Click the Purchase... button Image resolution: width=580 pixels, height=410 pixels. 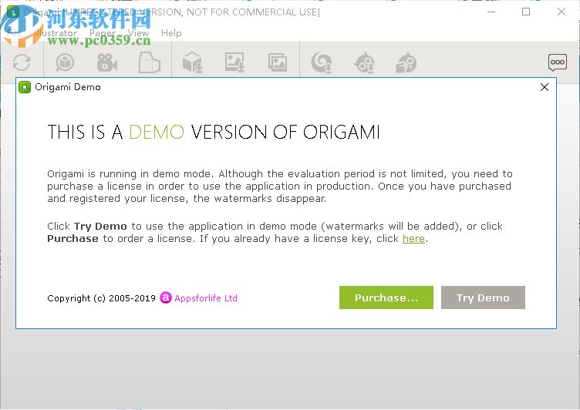point(386,297)
